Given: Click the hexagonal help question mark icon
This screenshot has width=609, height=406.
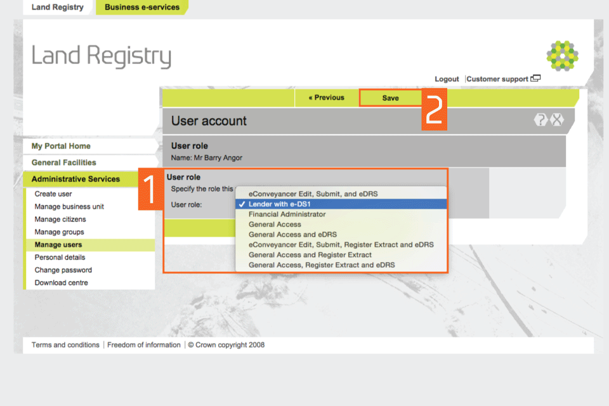Looking at the screenshot, I should (540, 120).
